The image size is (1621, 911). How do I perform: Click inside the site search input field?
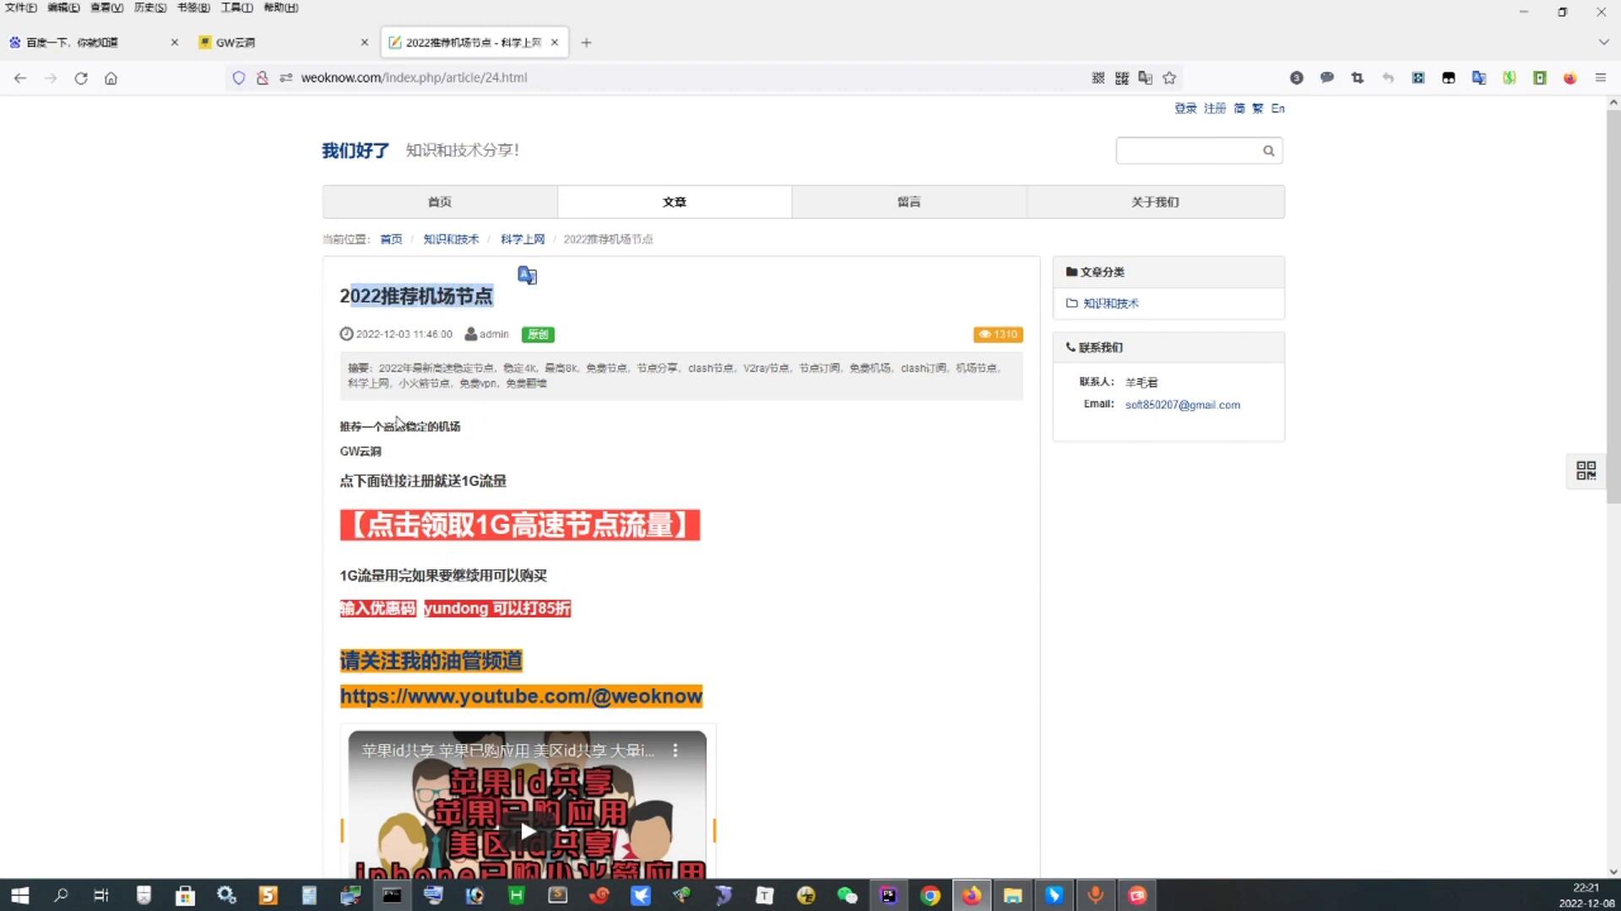[1186, 151]
